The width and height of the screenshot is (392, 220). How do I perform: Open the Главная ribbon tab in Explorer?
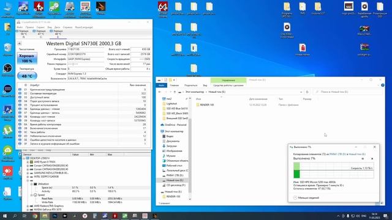174,86
